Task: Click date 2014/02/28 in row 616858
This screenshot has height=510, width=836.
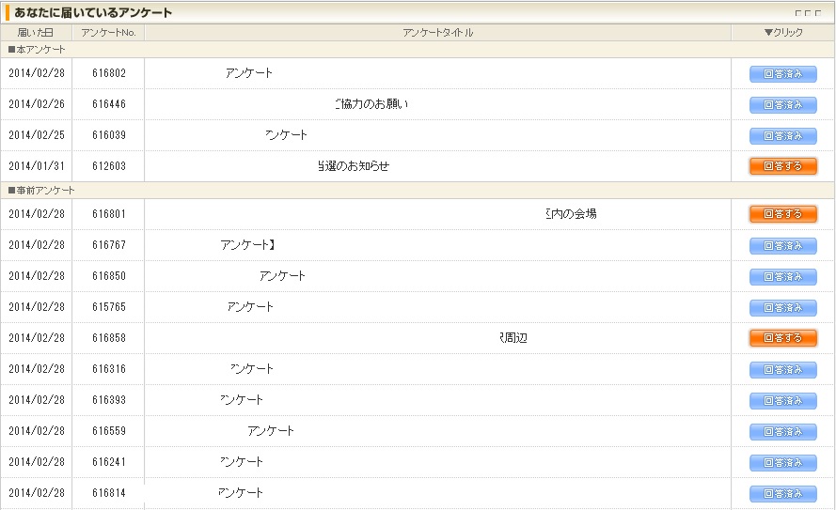Action: pyautogui.click(x=37, y=338)
